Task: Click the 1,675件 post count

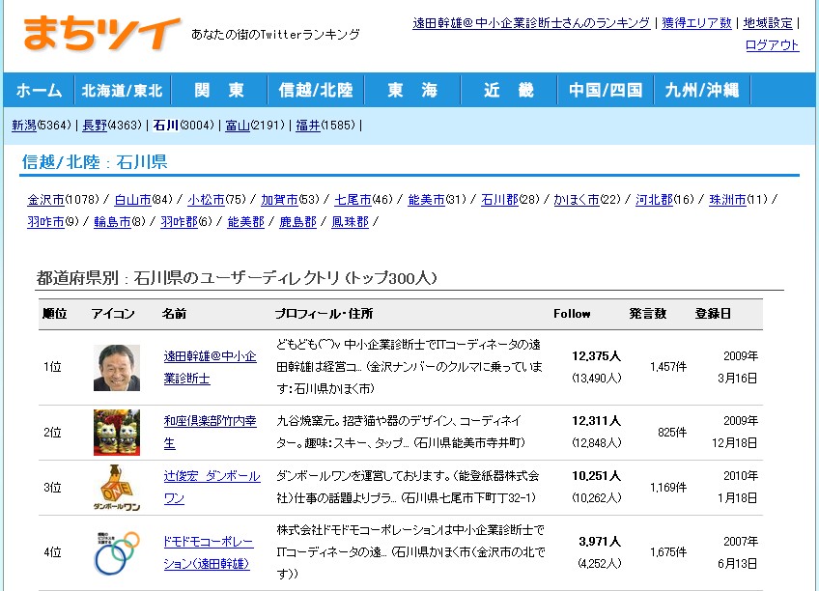Action: point(668,552)
